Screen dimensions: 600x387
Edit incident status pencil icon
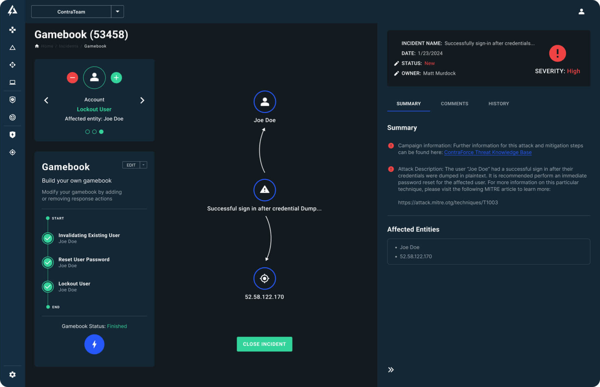397,63
